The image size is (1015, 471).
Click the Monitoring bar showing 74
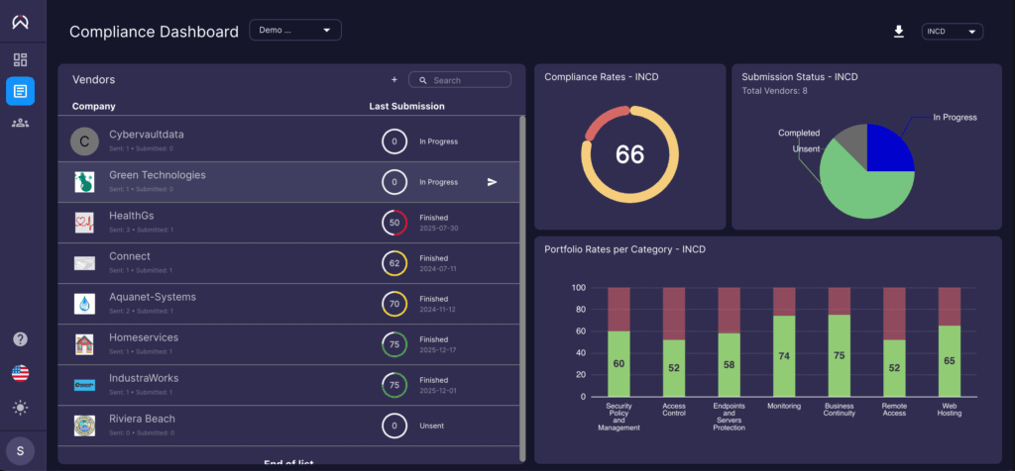tap(784, 356)
